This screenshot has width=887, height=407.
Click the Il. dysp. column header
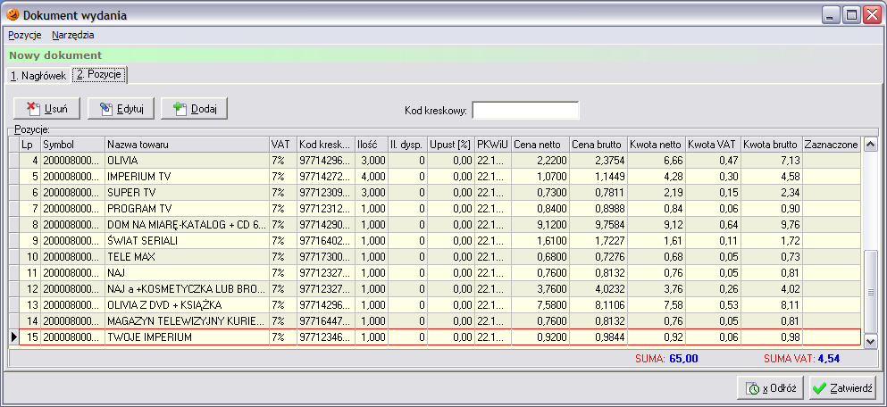pyautogui.click(x=407, y=145)
